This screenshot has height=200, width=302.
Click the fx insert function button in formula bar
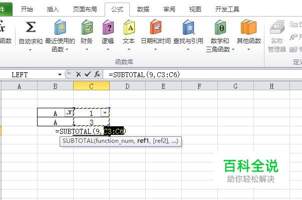(x=97, y=74)
